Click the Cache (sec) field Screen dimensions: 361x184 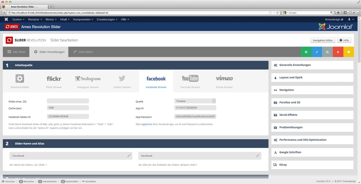click(68, 108)
